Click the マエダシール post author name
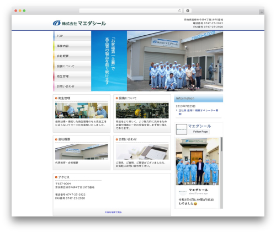The width and height of the screenshot is (276, 233). (x=198, y=190)
